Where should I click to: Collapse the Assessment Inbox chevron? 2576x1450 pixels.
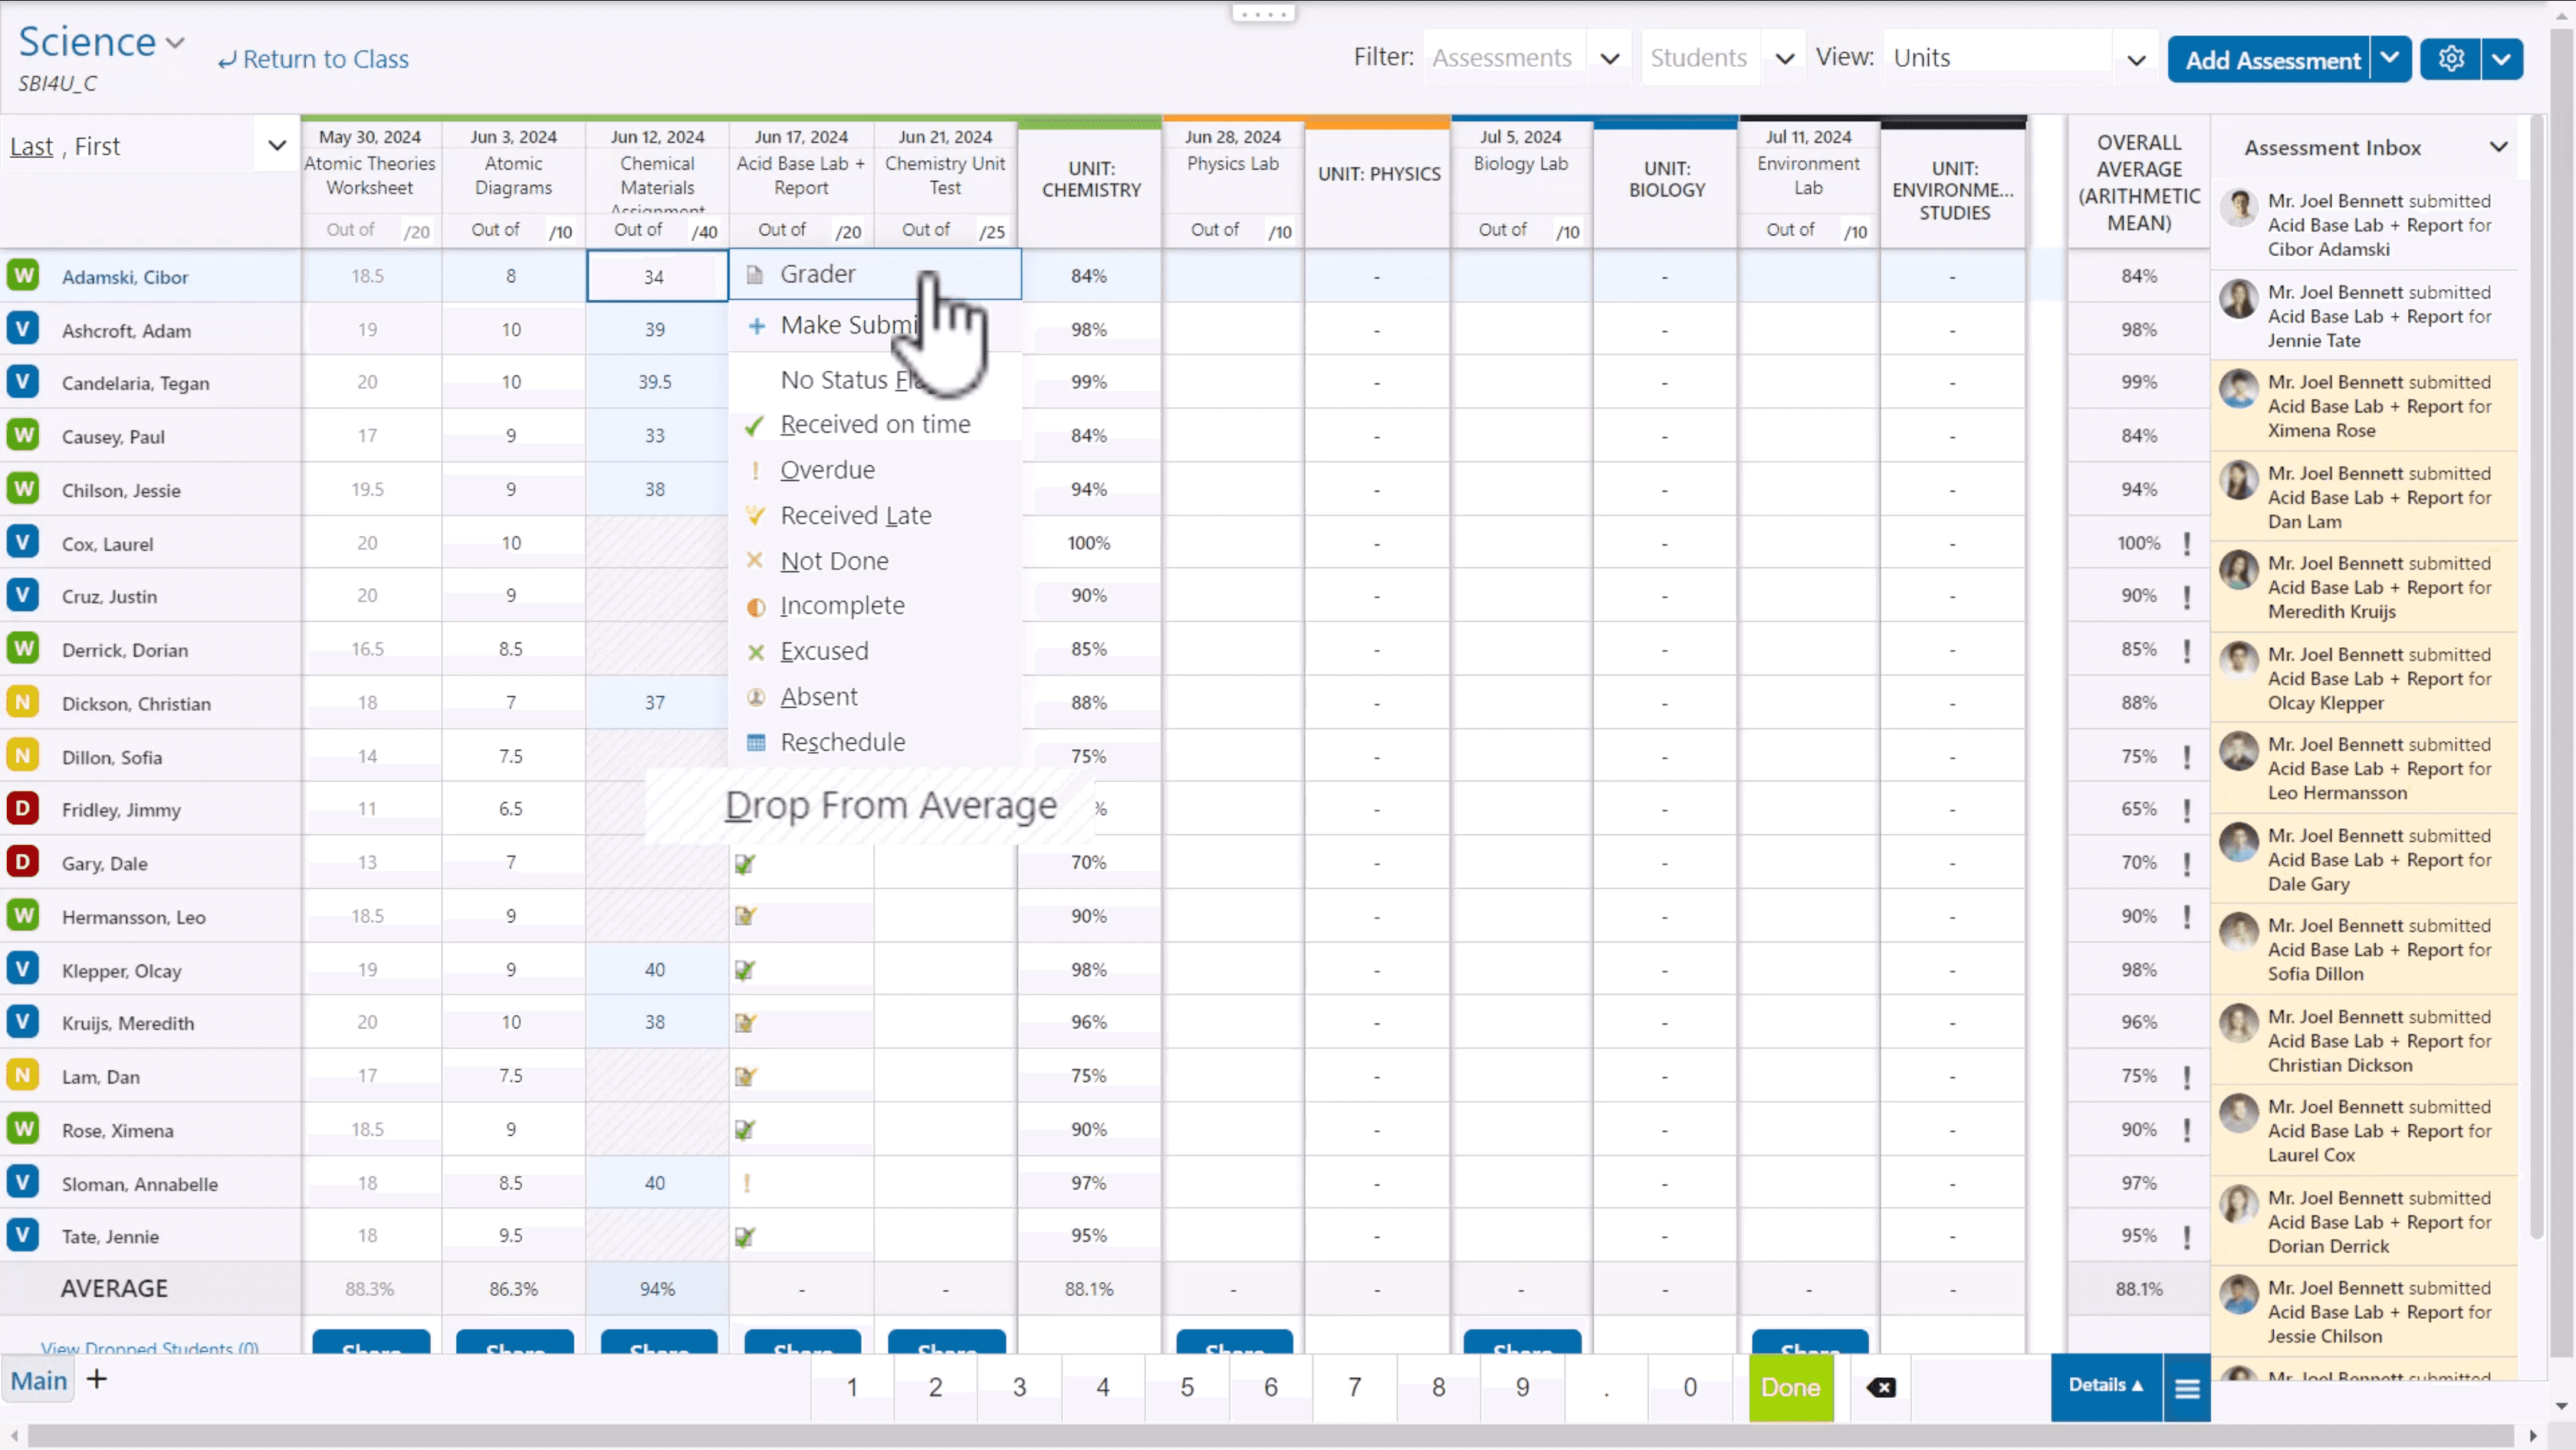(2498, 147)
